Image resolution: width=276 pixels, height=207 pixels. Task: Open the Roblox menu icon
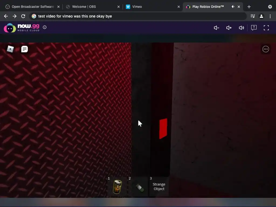(10, 49)
